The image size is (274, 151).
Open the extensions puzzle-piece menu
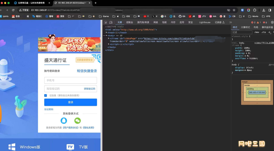[255, 10]
